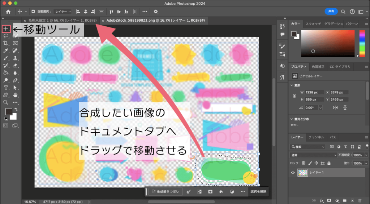Viewport: 370px width, 204px height.
Task: Create a new layer group folder
Action: click(x=344, y=200)
